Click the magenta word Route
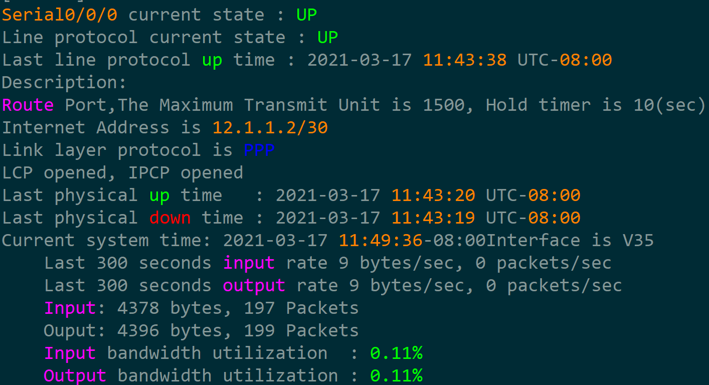 28,105
